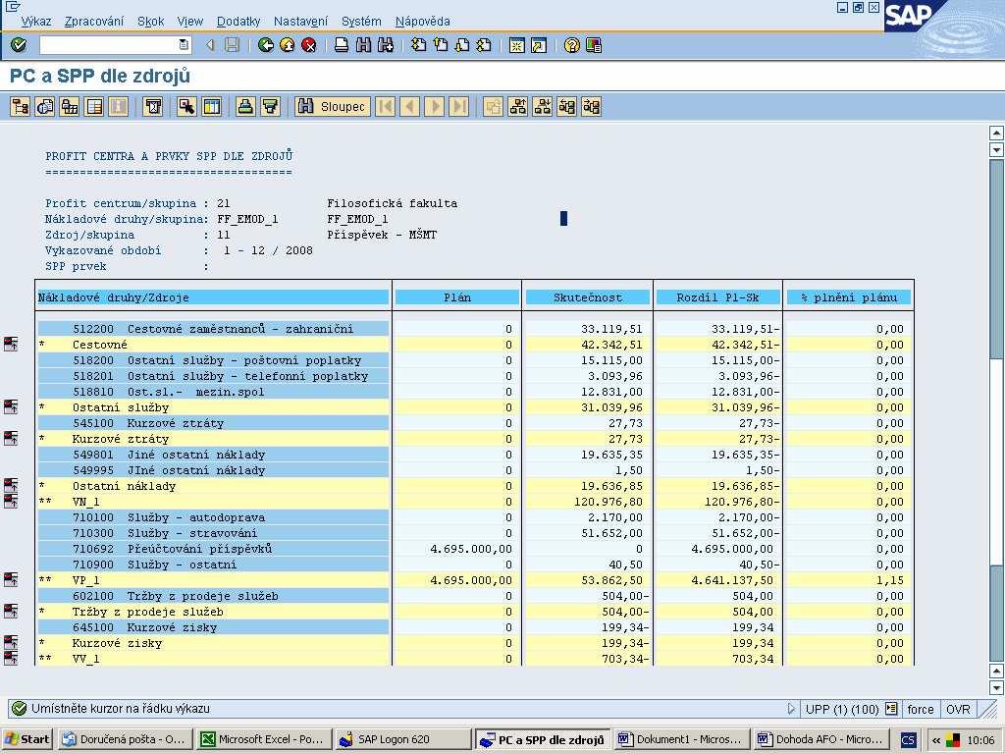The width and height of the screenshot is (1005, 754).
Task: Click the Generate Shortcut icon
Action: tap(539, 45)
